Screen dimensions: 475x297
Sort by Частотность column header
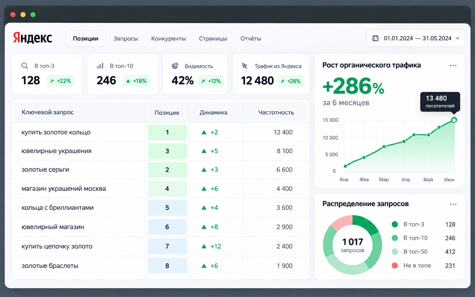276,113
